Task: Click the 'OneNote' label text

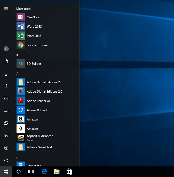Action: (33, 17)
